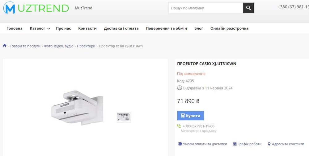Click the address location pin icon
The image size is (309, 156).
click(x=269, y=144)
